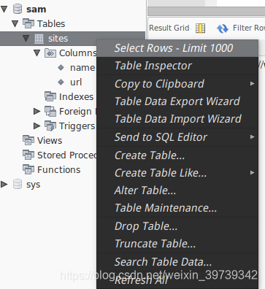The height and width of the screenshot is (289, 265).
Task: Click the refresh arrows icon
Action: tap(223, 28)
